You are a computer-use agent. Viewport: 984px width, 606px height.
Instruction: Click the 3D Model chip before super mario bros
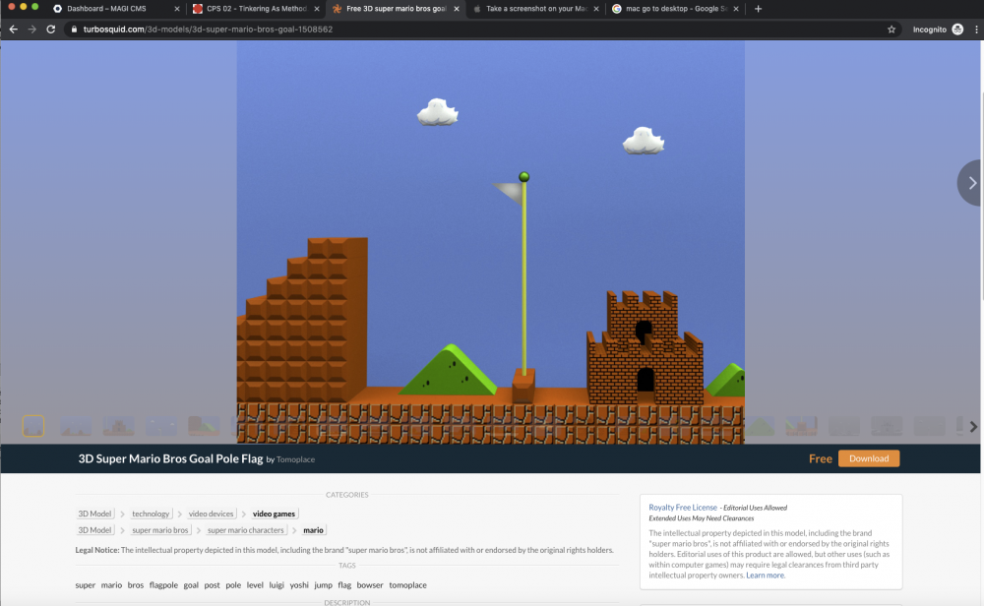[x=94, y=530]
